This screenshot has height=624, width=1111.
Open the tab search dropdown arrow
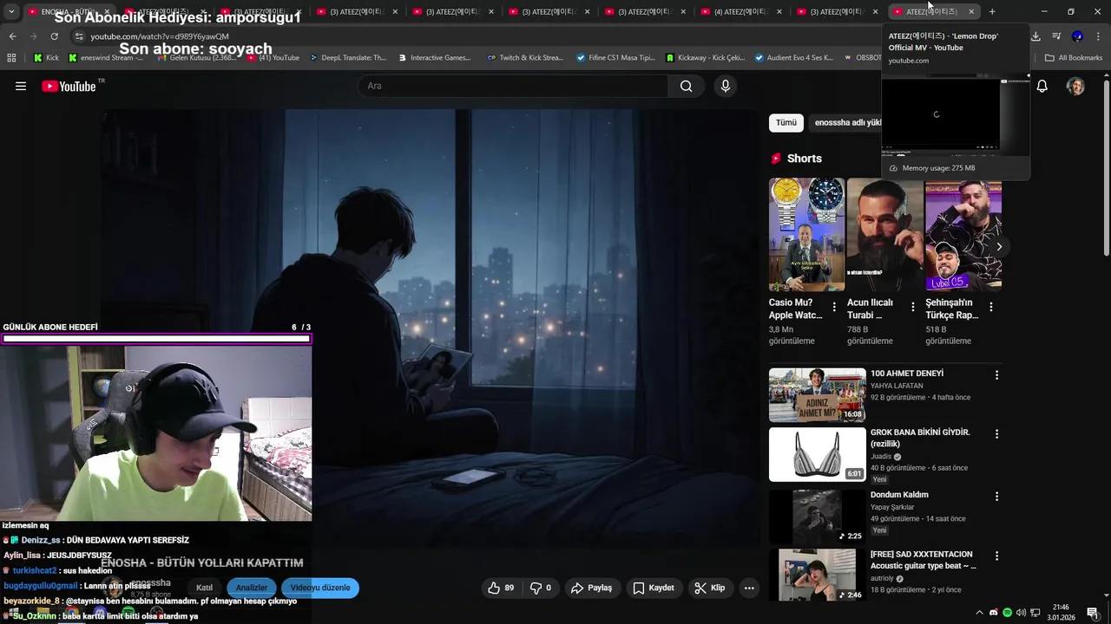11,12
